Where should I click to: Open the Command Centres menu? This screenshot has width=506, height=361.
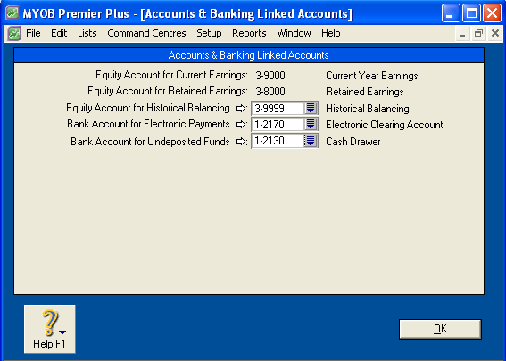(x=146, y=33)
